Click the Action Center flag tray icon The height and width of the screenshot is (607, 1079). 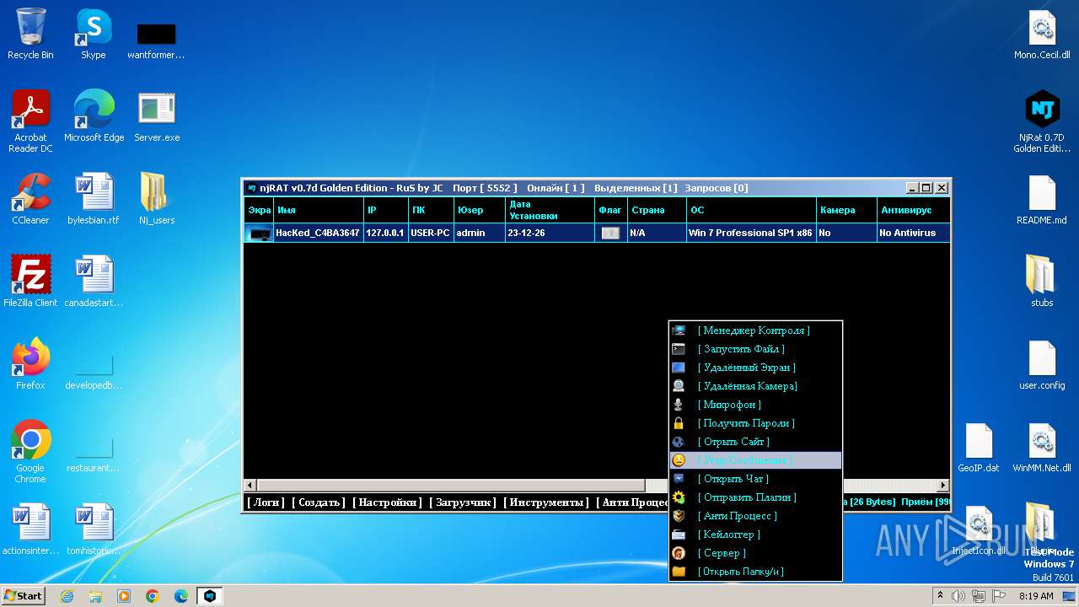coord(999,595)
